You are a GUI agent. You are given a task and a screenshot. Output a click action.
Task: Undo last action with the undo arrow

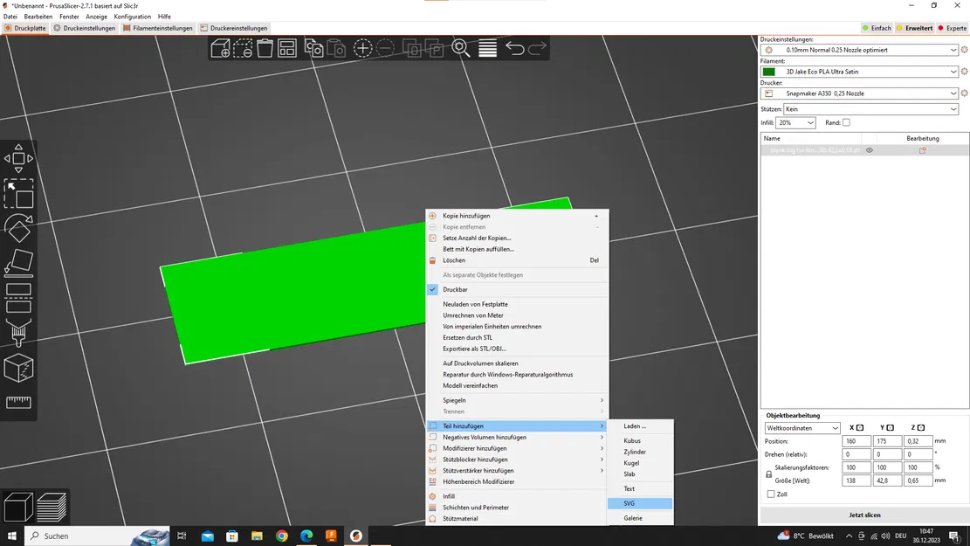515,49
